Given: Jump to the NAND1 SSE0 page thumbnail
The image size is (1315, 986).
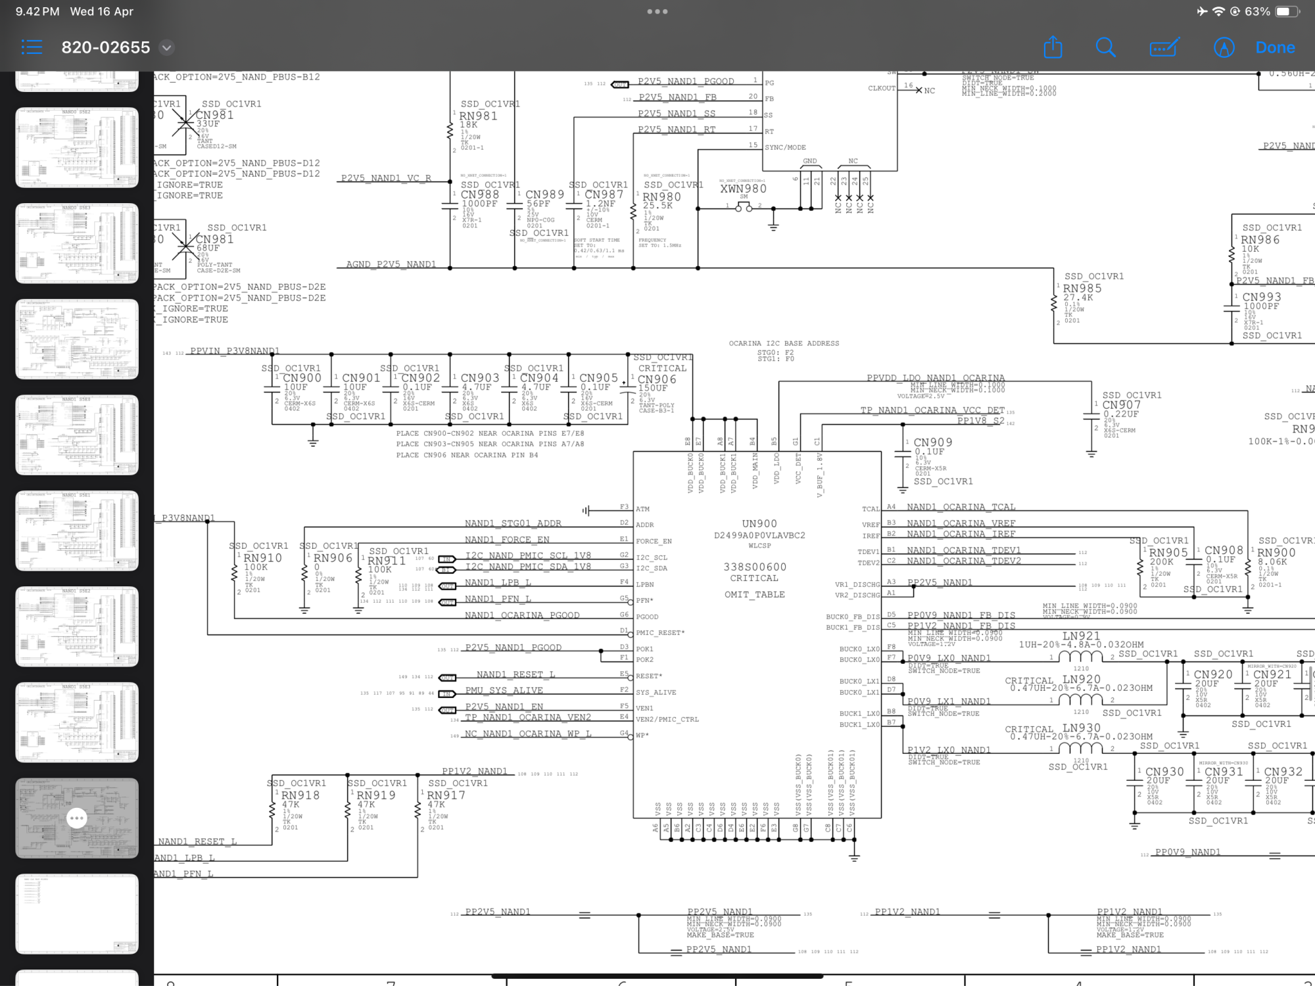Looking at the screenshot, I should (77, 434).
